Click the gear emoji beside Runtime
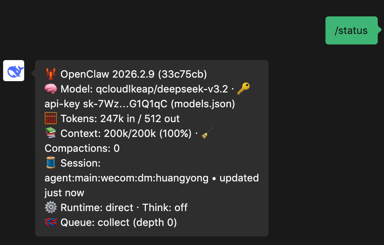384x245 pixels. [x=51, y=208]
